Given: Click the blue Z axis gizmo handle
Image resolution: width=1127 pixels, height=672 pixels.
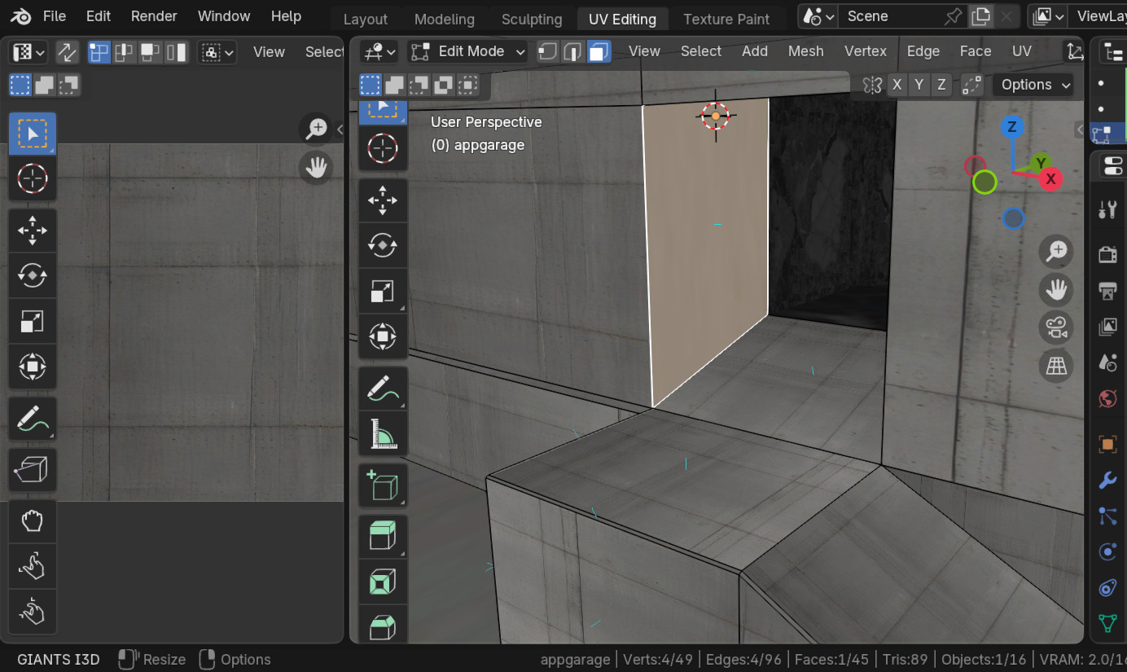Looking at the screenshot, I should [1011, 126].
